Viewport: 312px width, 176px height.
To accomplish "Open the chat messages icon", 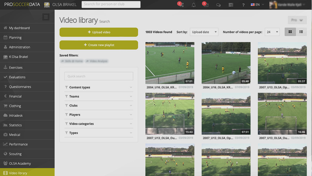I will click(218, 5).
